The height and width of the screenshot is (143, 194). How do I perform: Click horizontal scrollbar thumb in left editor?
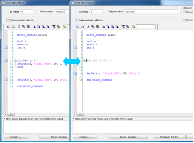click(x=11, y=114)
